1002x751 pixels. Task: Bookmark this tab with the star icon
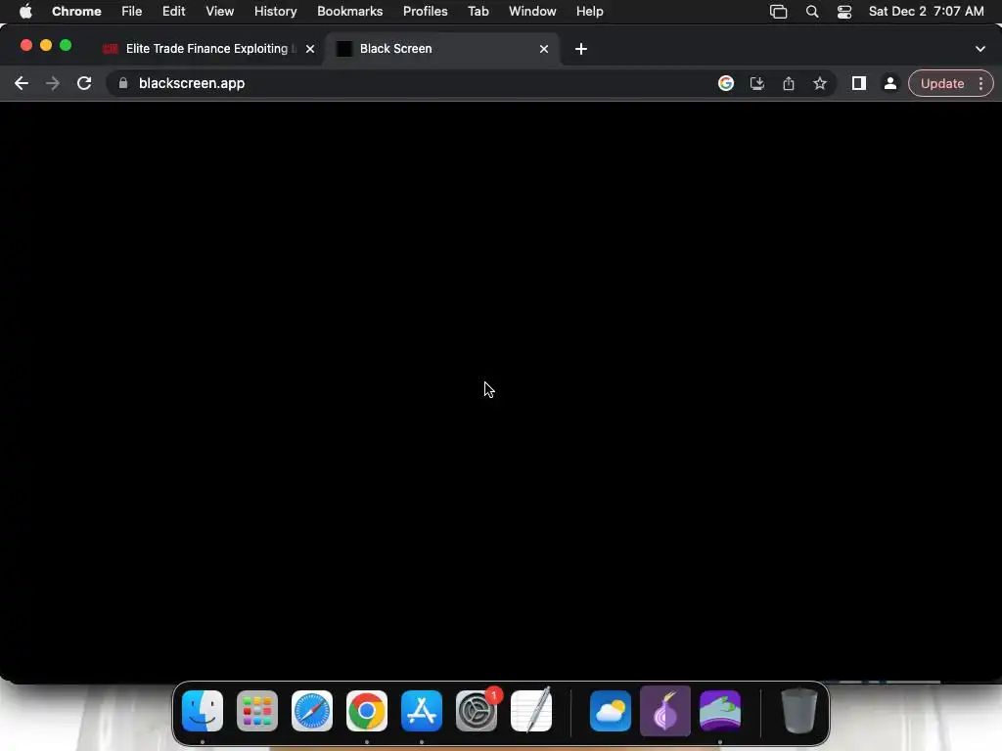[820, 84]
